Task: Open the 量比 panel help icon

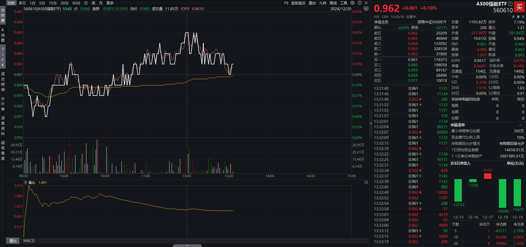Action: pyautogui.click(x=25, y=182)
